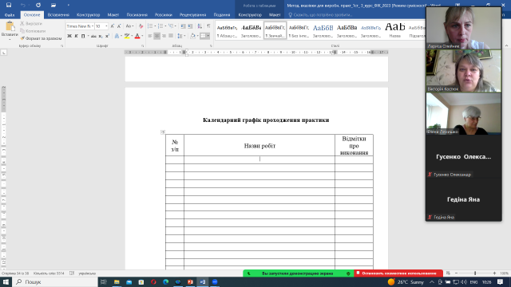This screenshot has width=511, height=287.
Task: Toggle subscript text formatting
Action: coord(101,36)
